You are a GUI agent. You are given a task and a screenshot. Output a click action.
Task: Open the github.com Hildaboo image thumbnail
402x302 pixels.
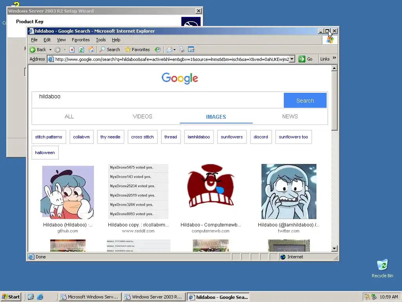(68, 192)
